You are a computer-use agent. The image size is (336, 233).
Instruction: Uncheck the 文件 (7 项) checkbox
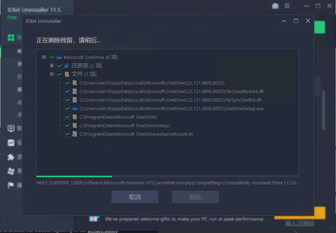[60, 74]
